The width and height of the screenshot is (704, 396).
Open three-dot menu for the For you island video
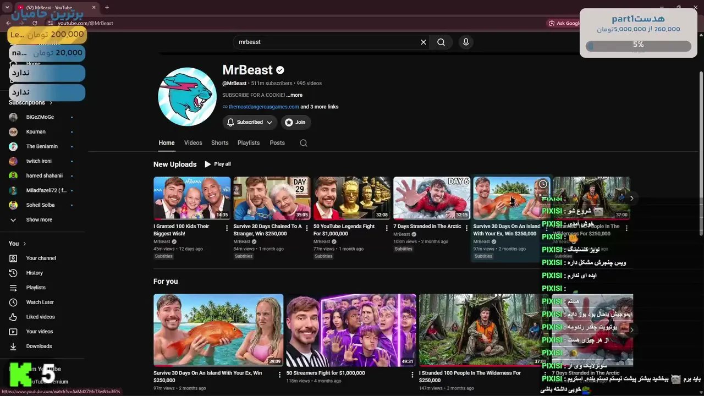point(279,375)
